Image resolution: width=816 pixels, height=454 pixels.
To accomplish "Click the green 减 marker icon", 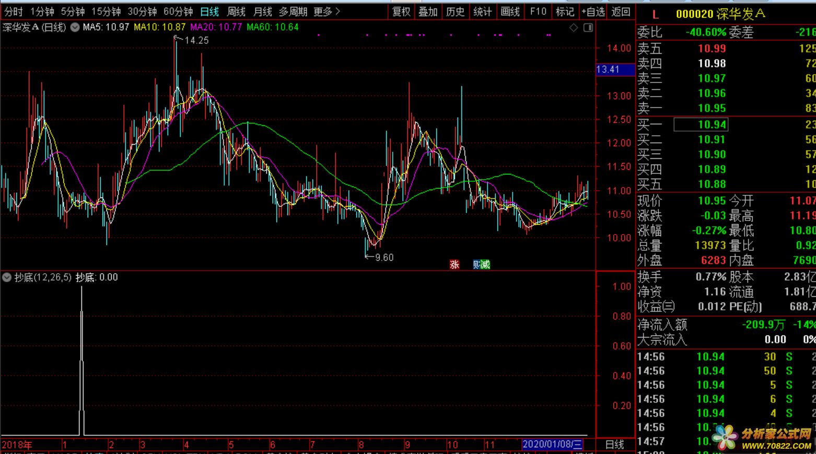I will tap(485, 264).
